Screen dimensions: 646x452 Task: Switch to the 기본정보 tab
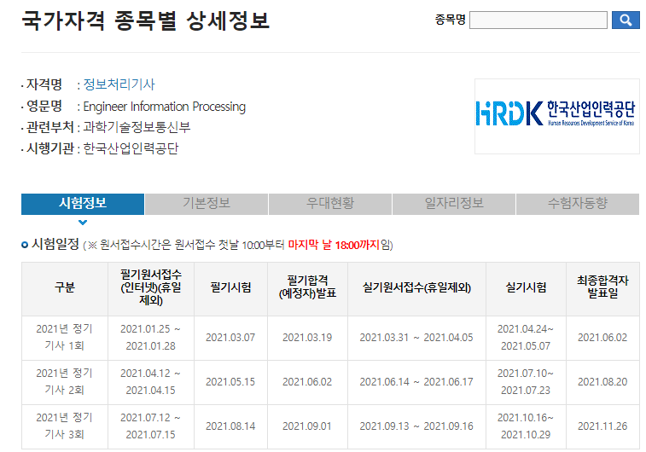207,203
